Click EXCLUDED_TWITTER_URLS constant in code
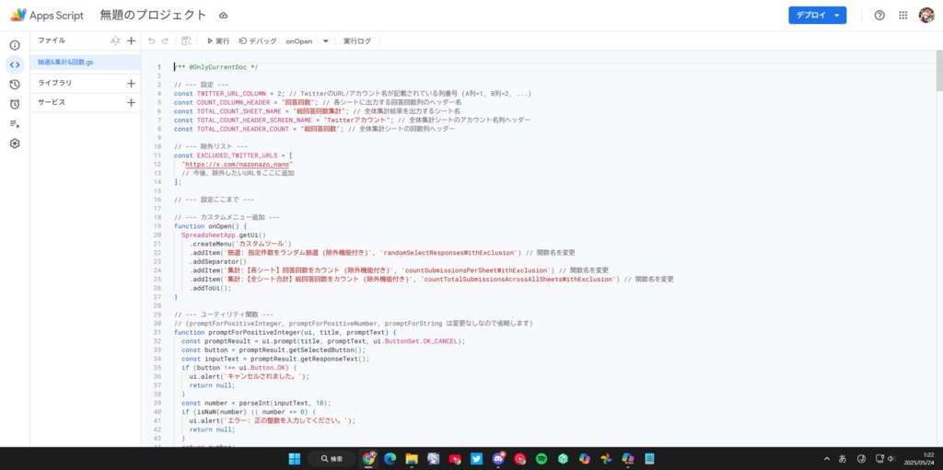The width and height of the screenshot is (943, 470). pos(237,155)
